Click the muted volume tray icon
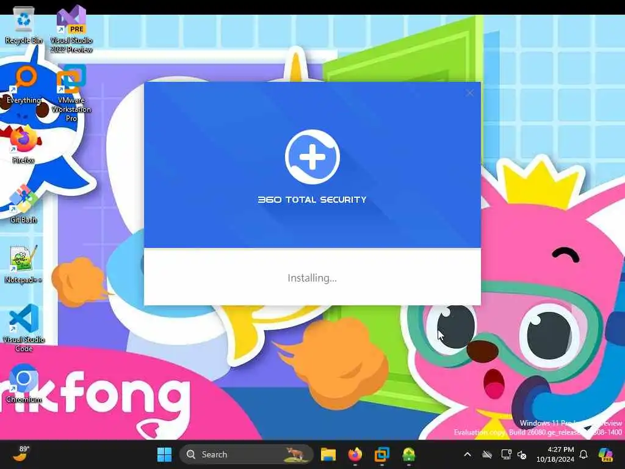The image size is (625, 469). tap(522, 454)
